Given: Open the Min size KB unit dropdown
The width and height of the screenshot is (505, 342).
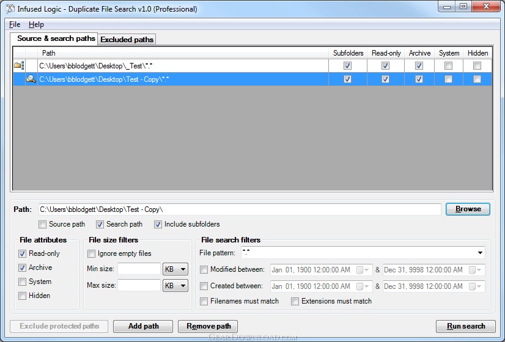Looking at the screenshot, I should pyautogui.click(x=175, y=269).
